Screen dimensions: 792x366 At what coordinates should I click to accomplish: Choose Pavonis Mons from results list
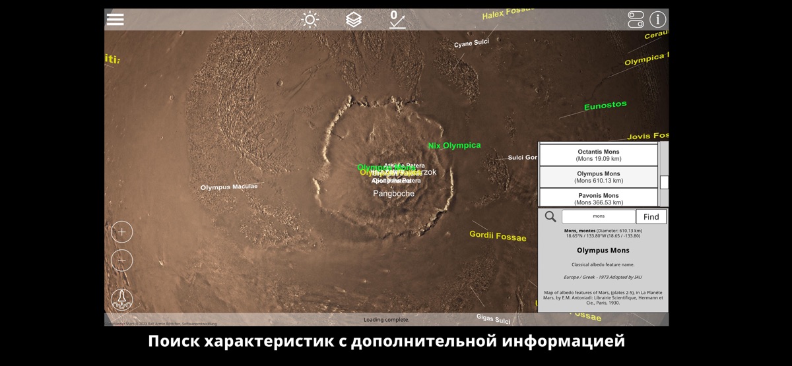(598, 198)
